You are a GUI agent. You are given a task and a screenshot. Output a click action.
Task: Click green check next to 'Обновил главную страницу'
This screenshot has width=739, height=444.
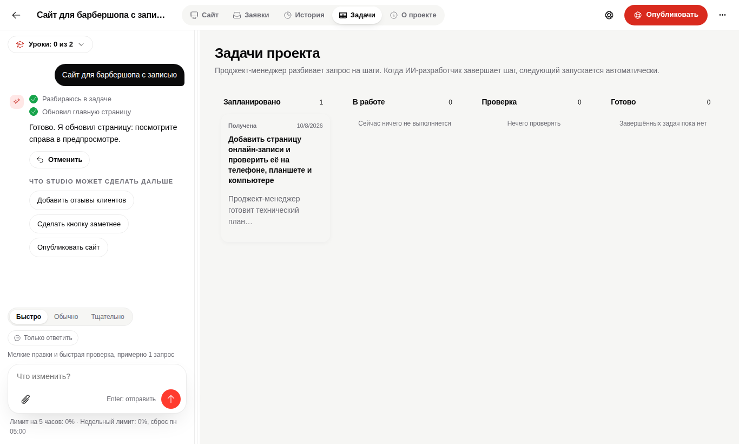click(x=34, y=112)
